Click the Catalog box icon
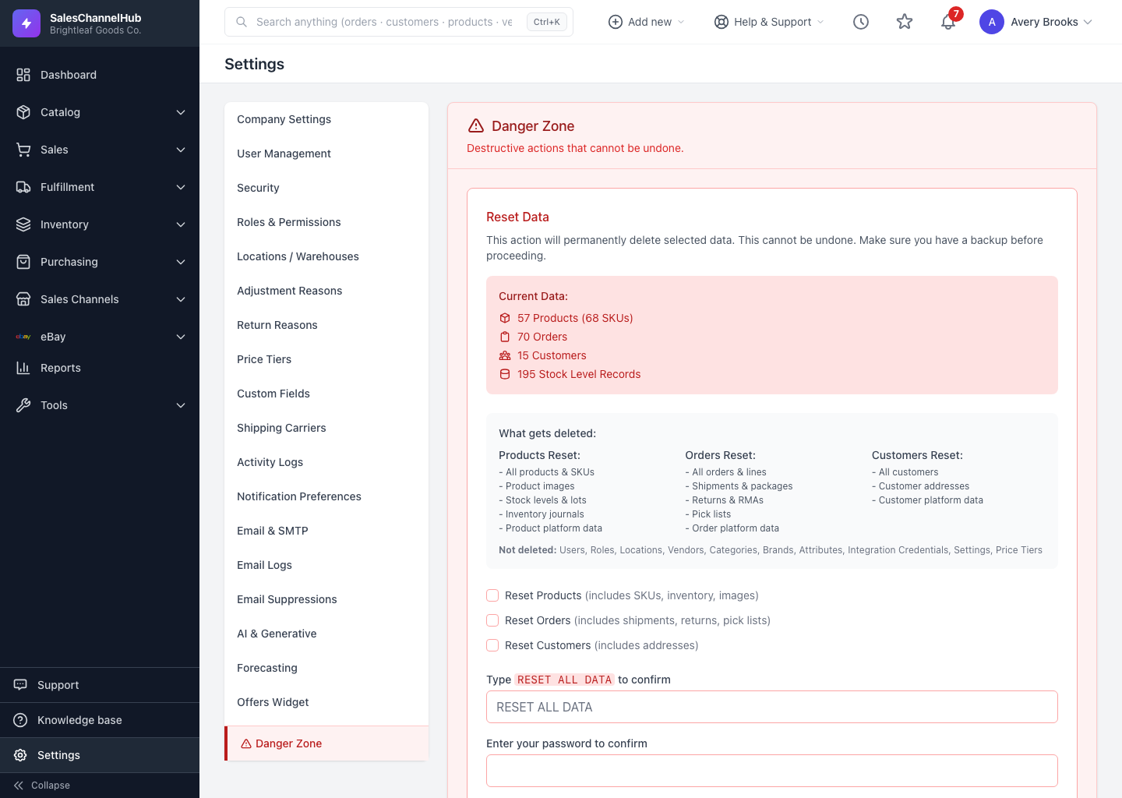The image size is (1122, 798). coord(23,112)
